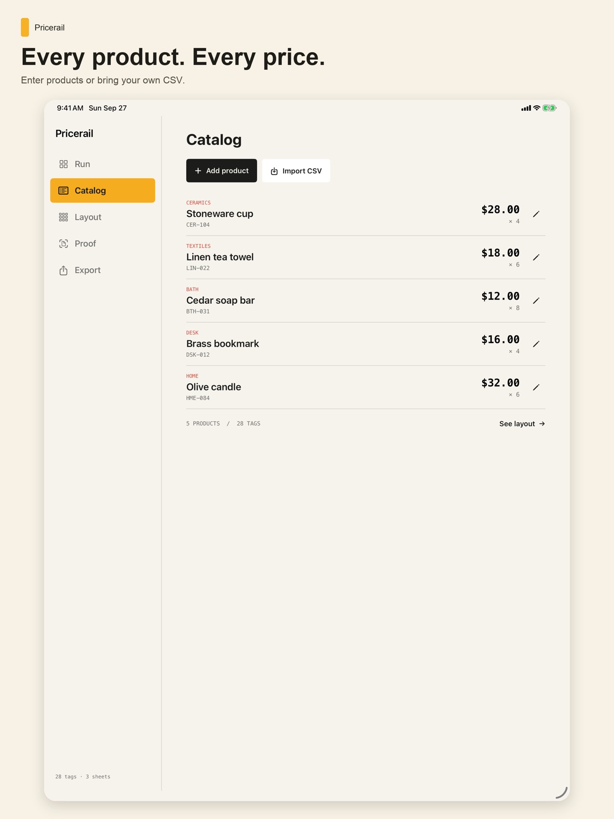The image size is (614, 819).
Task: Edit the Stoneware cup entry
Action: (536, 214)
